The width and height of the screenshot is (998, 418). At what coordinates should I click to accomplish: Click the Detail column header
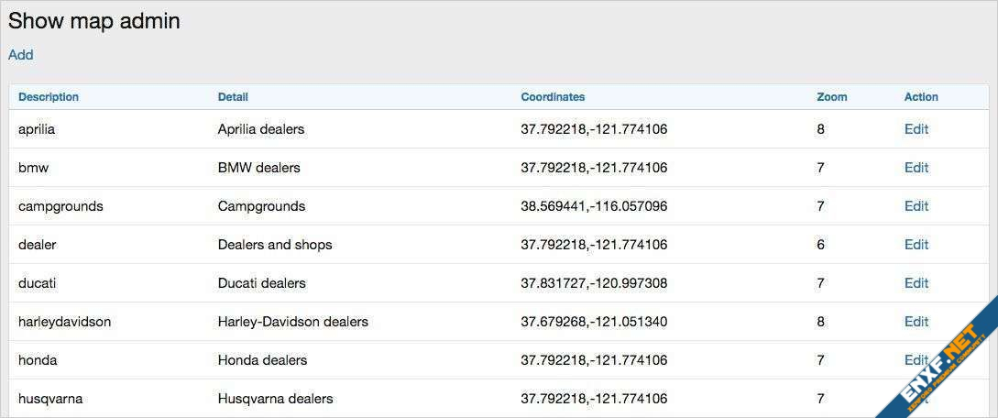click(x=233, y=97)
